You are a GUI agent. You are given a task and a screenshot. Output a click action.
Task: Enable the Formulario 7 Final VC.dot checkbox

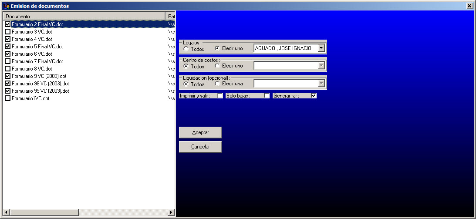pos(7,61)
